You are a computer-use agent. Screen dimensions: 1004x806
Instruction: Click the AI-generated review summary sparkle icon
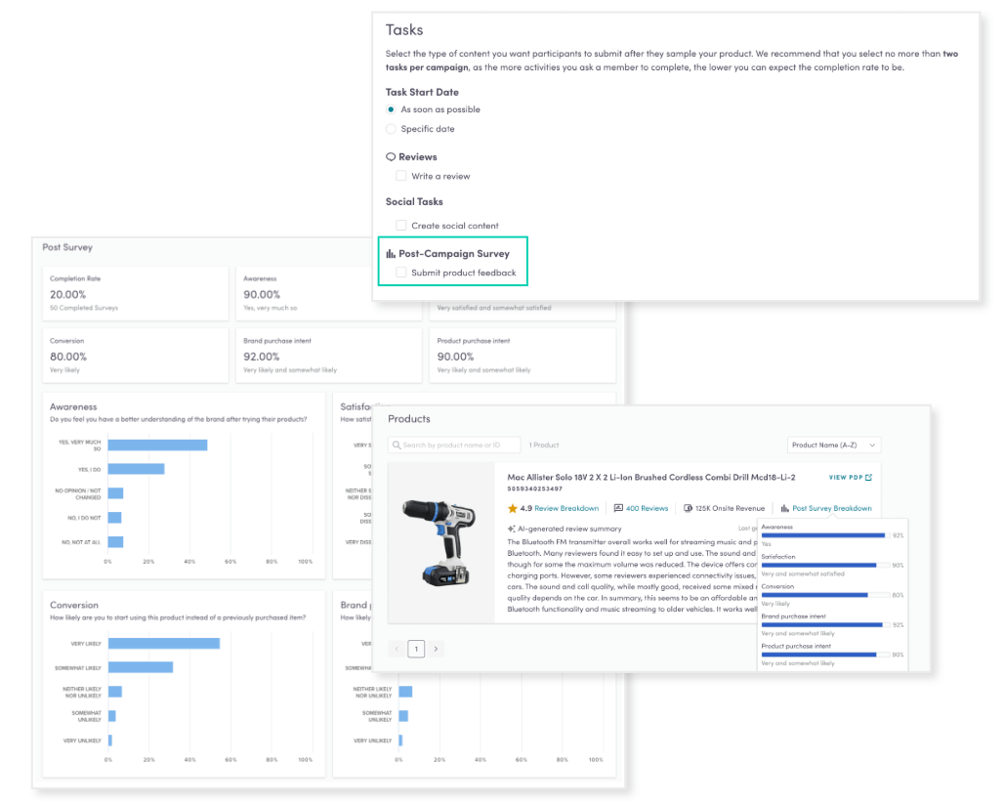[x=511, y=529]
